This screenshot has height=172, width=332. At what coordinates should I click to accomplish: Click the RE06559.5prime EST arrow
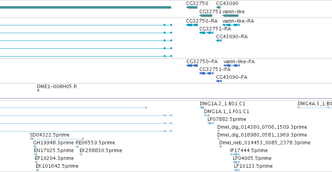click(77, 147)
